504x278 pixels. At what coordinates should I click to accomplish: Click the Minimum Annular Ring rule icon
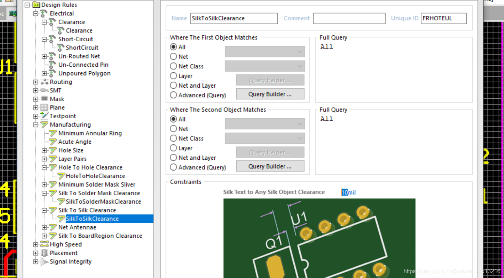tap(53, 133)
